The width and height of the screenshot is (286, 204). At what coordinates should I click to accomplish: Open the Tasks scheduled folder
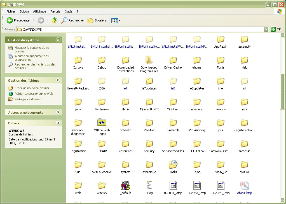coord(173,165)
